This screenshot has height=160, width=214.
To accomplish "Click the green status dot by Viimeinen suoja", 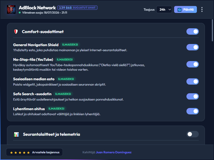I will pos(20,13).
